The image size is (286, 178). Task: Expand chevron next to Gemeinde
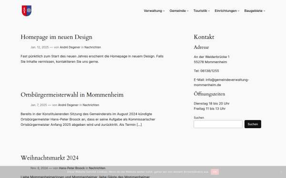tap(188, 11)
